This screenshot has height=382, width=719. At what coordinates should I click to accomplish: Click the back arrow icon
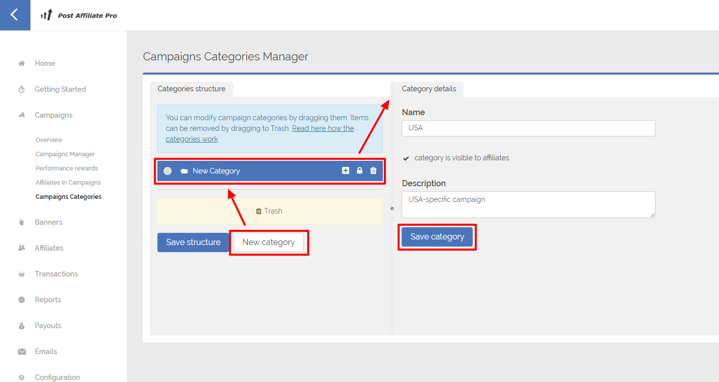14,15
